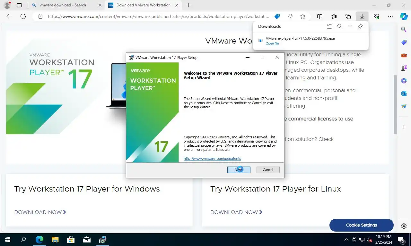Open file link under downloaded VMware exe
Viewport: 411px width, 246px height.
pos(272,44)
